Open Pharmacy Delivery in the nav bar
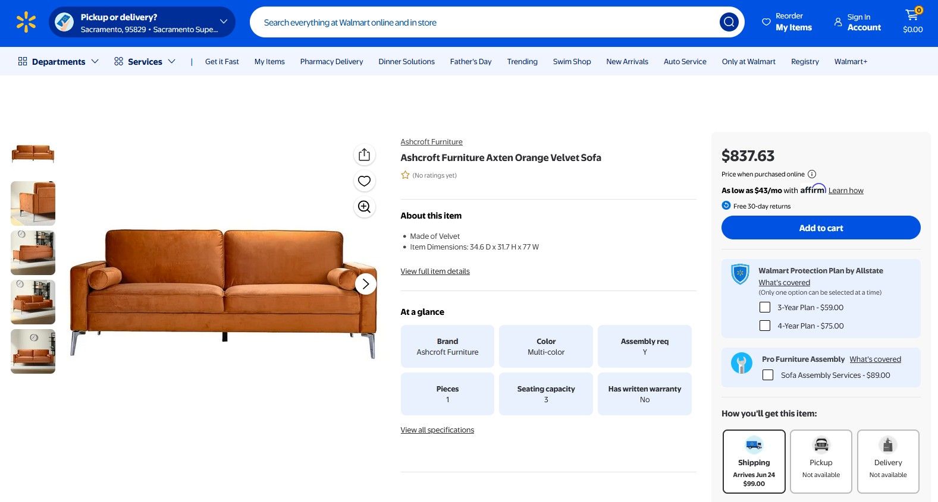Viewport: 938px width, 502px height. 331,62
